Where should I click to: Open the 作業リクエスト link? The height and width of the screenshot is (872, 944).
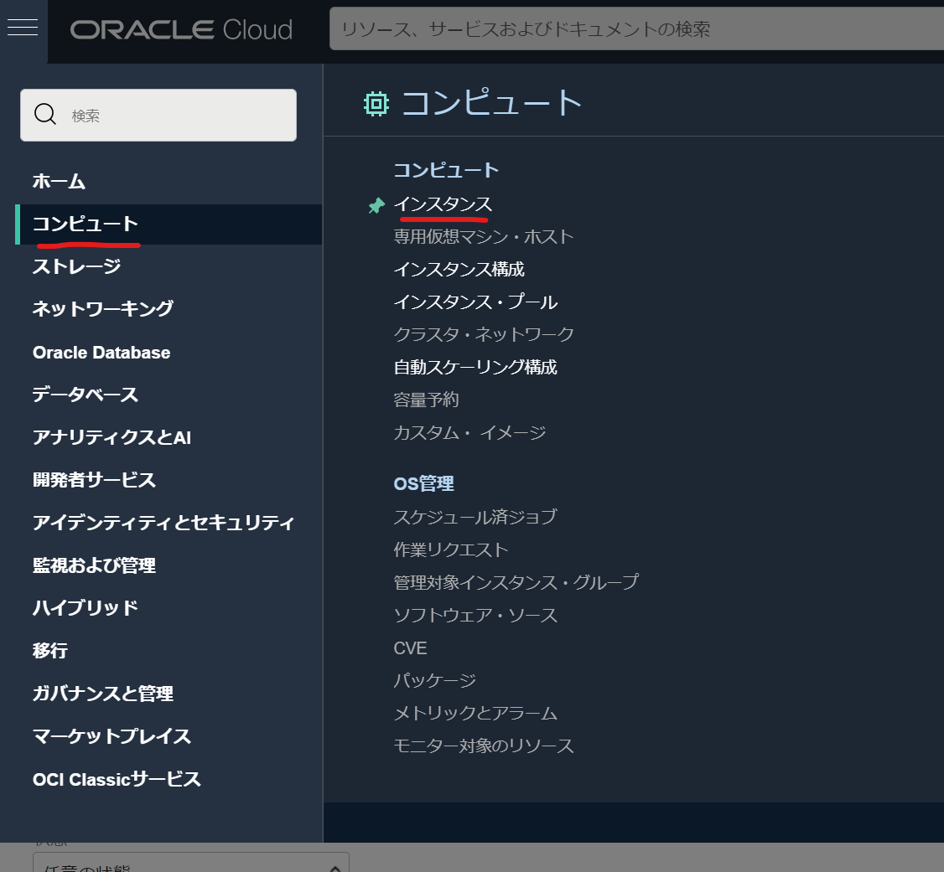[x=451, y=550]
